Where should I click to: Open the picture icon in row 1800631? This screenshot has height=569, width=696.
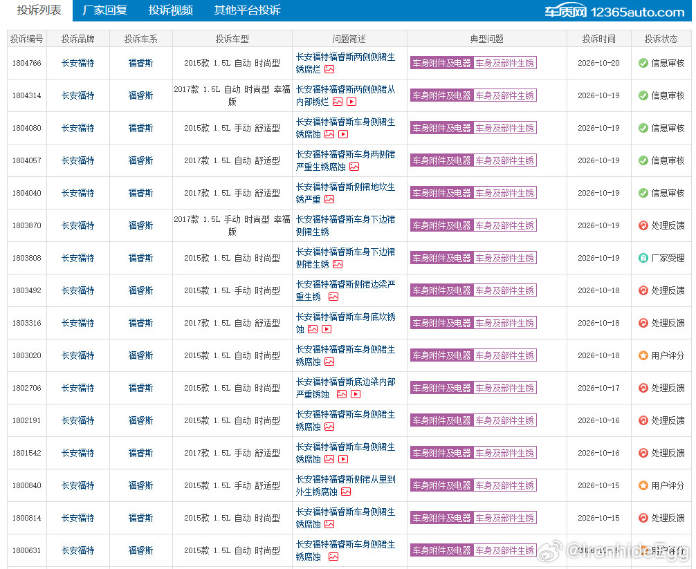[x=333, y=557]
